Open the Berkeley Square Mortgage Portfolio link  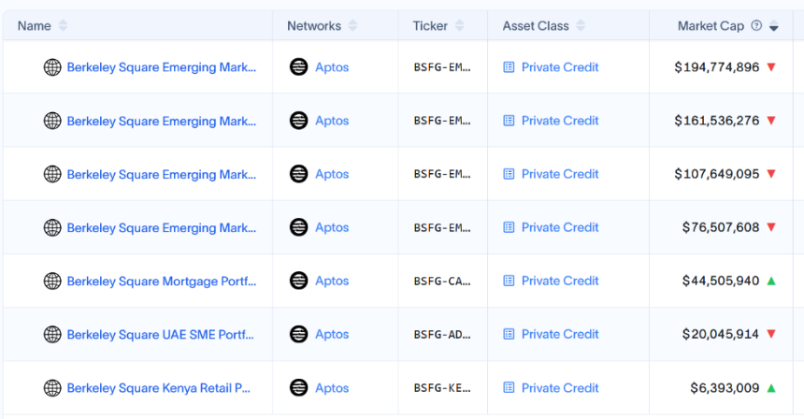pos(161,281)
